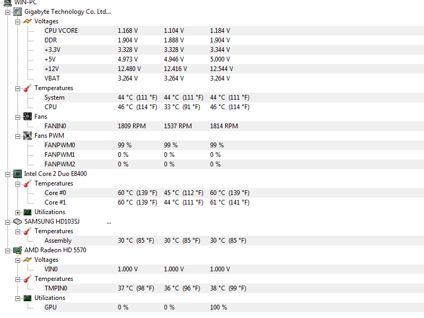Expand Utilizations under Intel Core 2 Duo

(x=17, y=212)
